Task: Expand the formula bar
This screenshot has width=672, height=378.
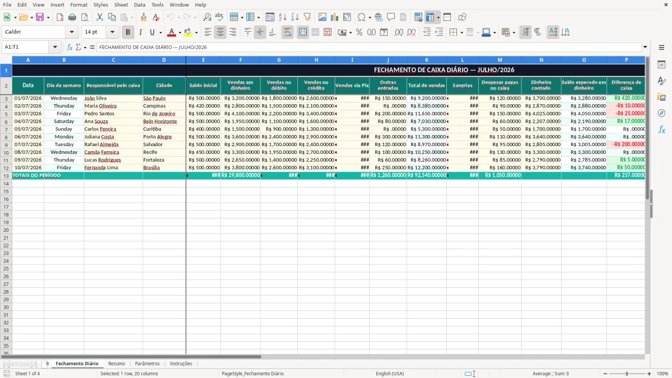Action: tap(645, 48)
